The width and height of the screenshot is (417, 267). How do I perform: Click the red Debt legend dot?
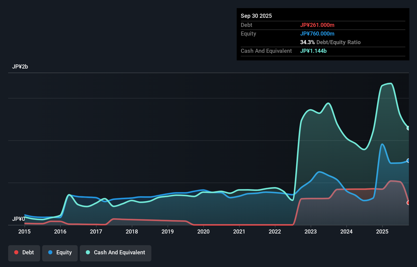16,252
